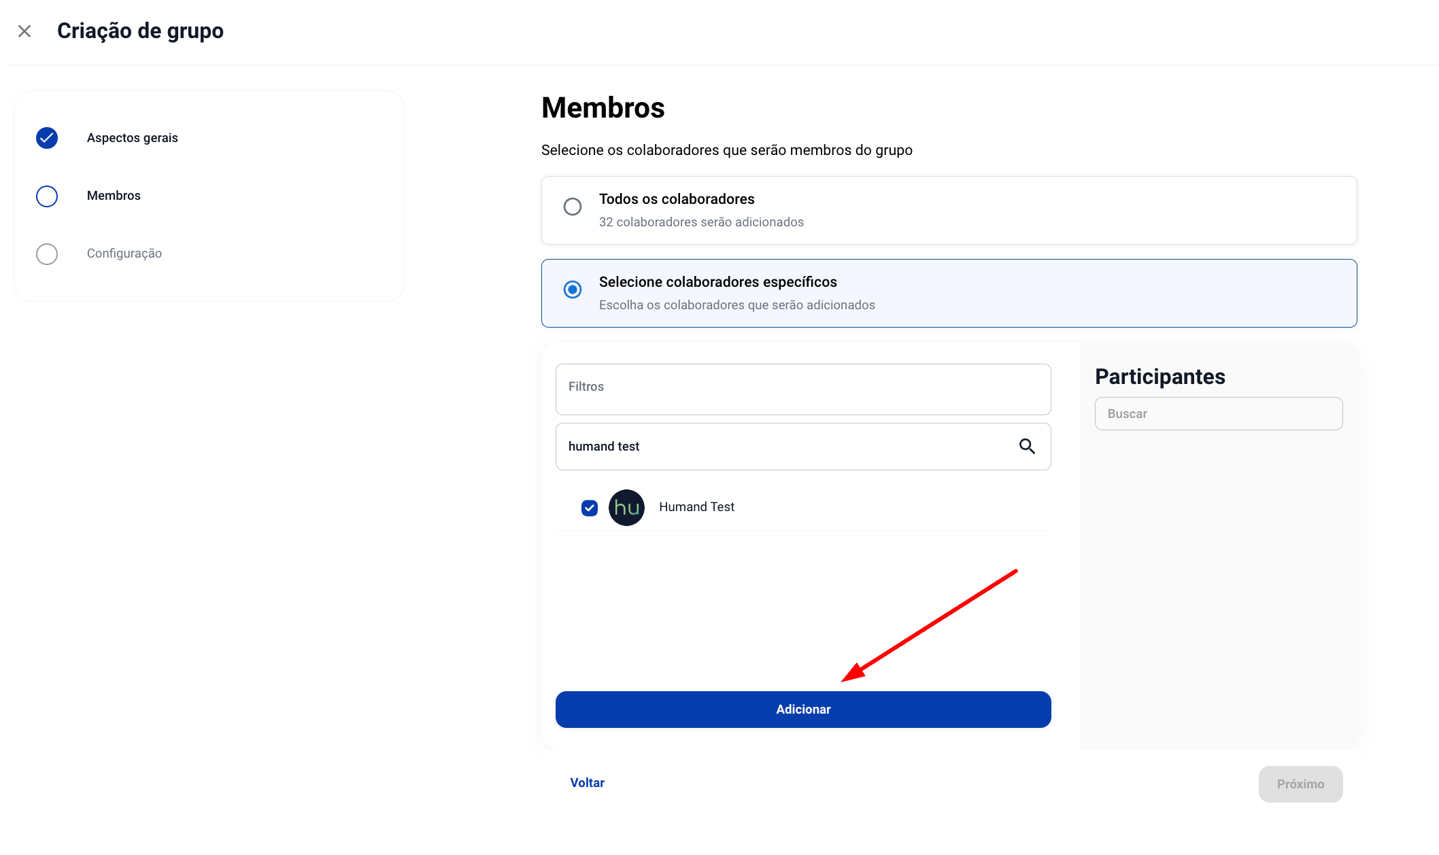1439x855 pixels.
Task: Click the Membros step circle icon
Action: (x=47, y=196)
